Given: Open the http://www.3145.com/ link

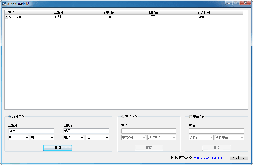Looking at the screenshot, I should tap(209, 158).
